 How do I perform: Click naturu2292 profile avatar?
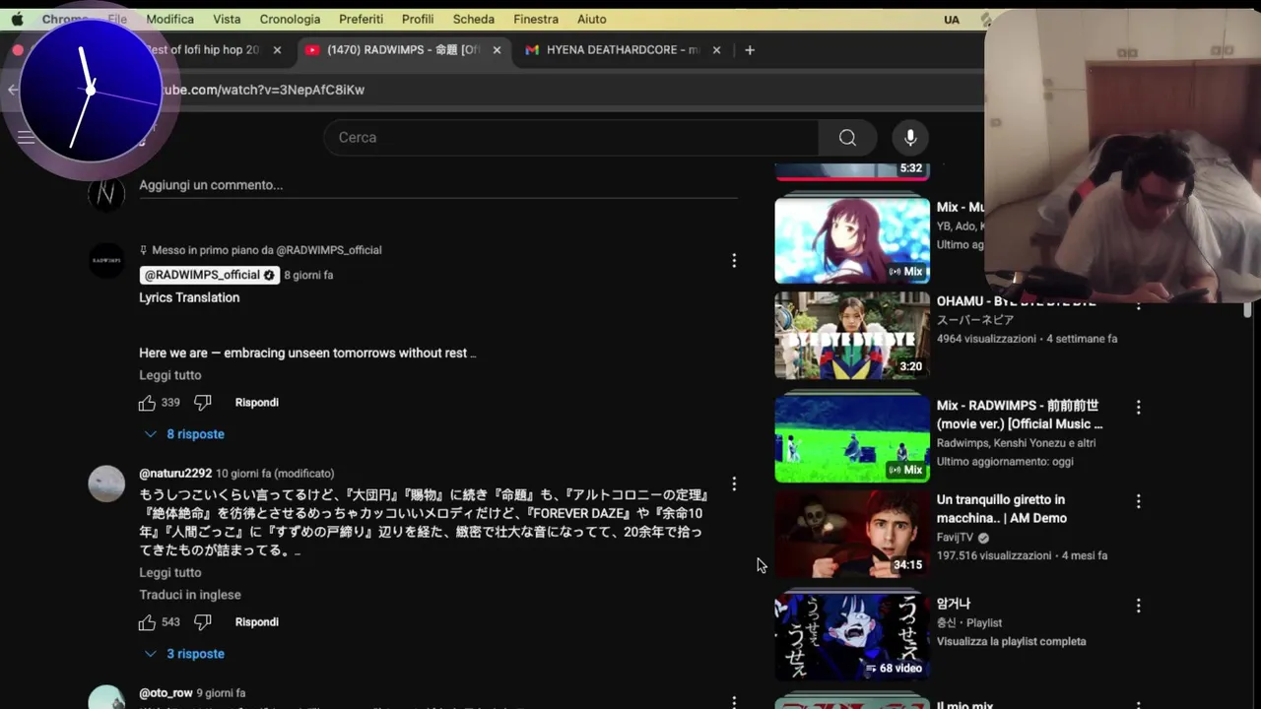click(x=106, y=483)
